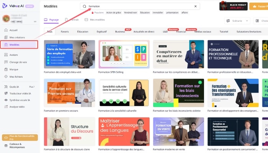Open the Mes fichiers upload icon
Image resolution: width=268 pixels, height=153 pixels.
[x=6, y=76]
